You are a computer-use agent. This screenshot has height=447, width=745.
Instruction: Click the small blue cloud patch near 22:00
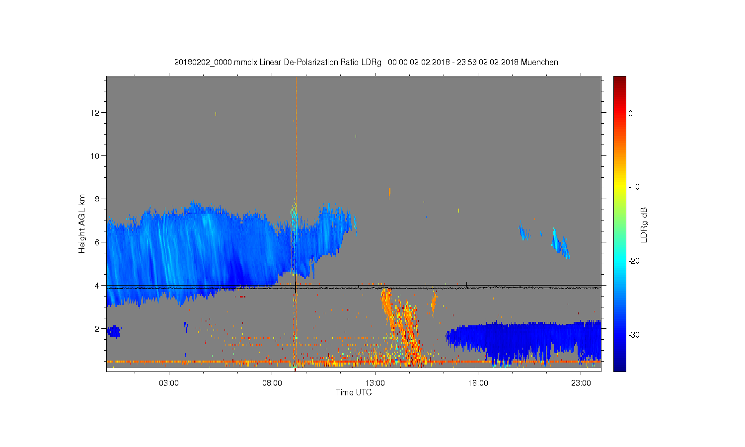coord(560,244)
